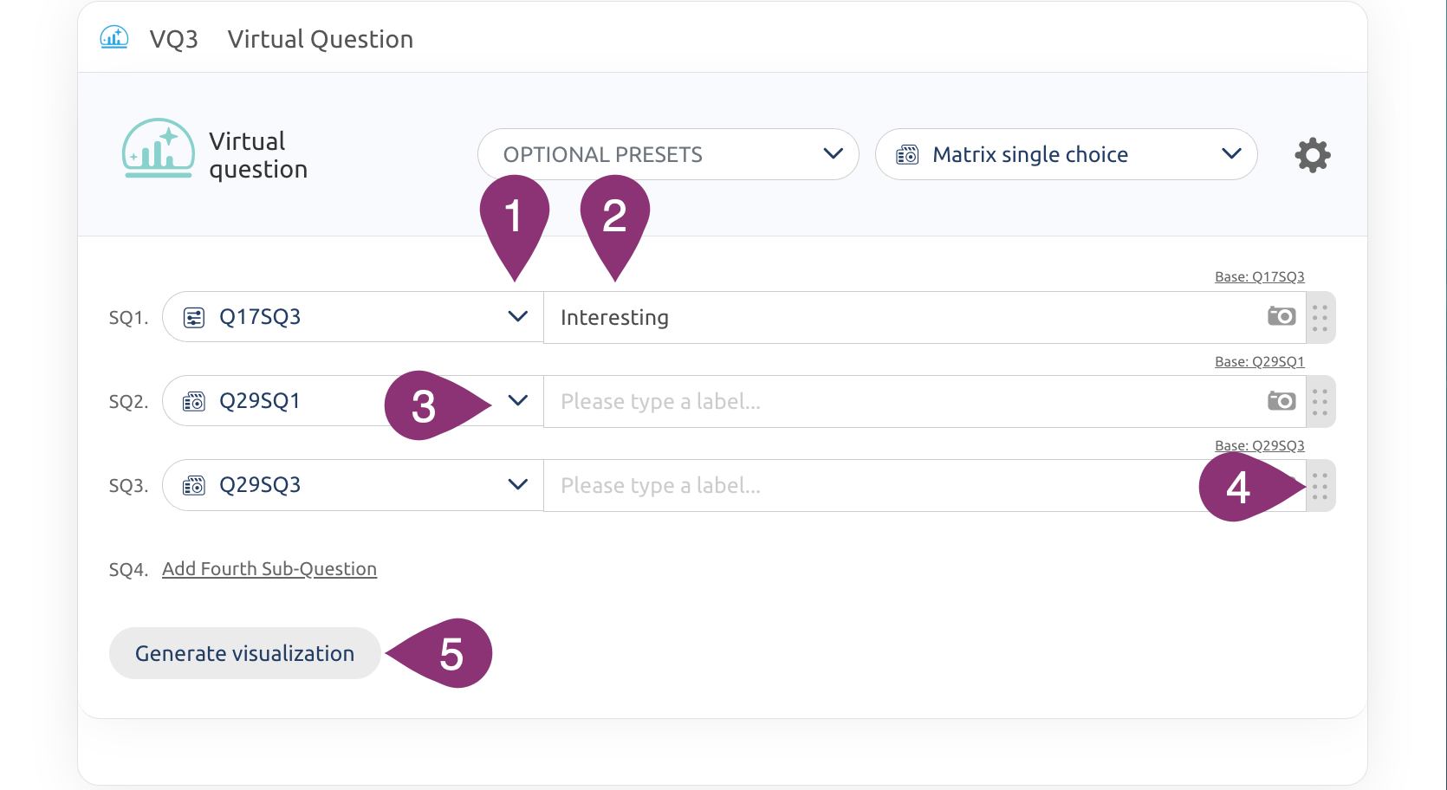Click the Generate visualization button

tap(245, 653)
